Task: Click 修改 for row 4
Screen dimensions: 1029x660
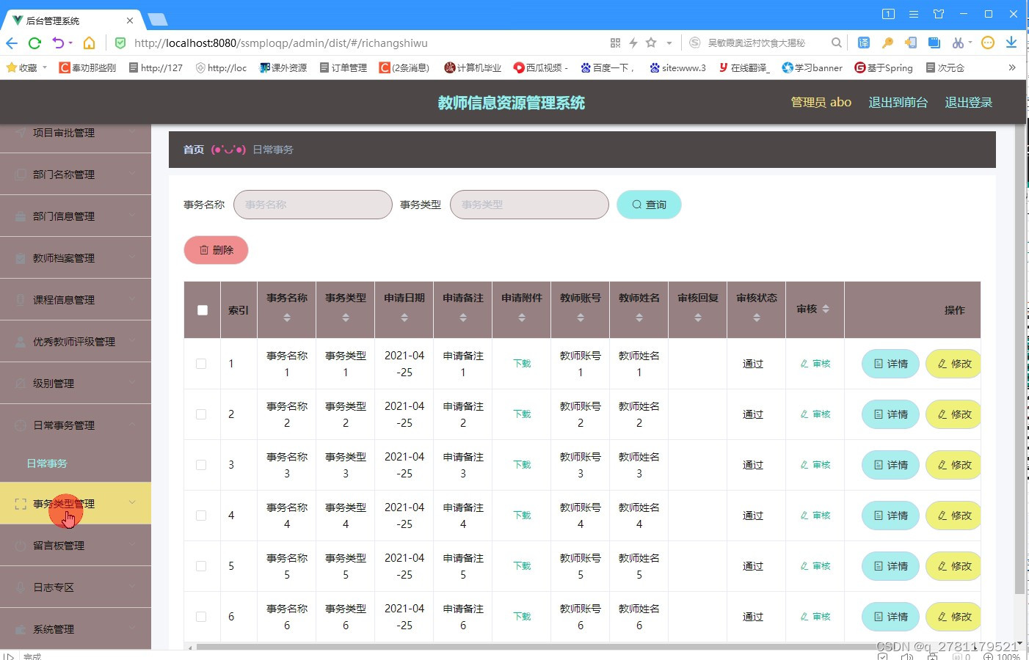Action: click(953, 516)
